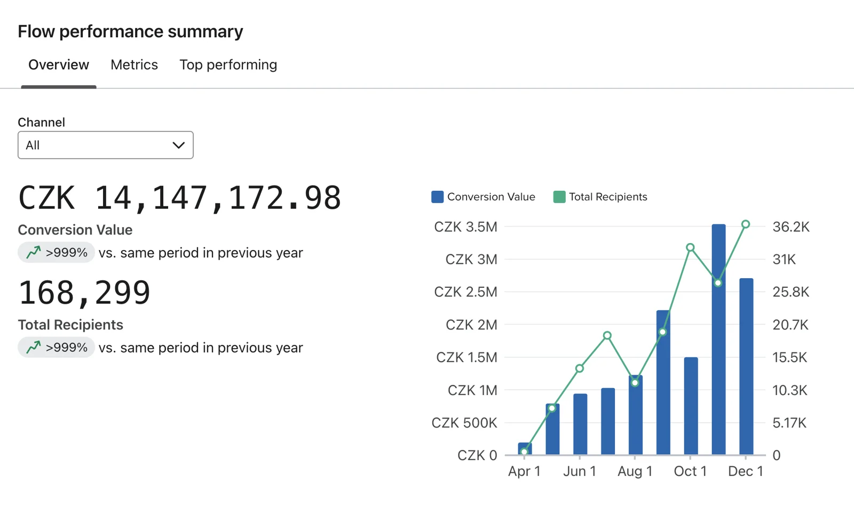Click the Oct 1 green line data point
This screenshot has width=854, height=508.
(x=690, y=247)
